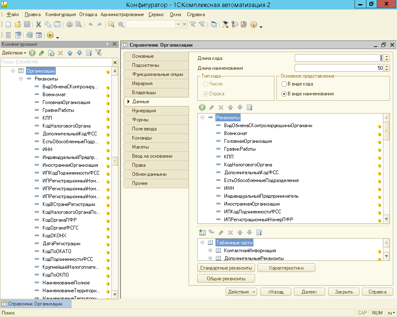Image resolution: width=397 pixels, height=317 pixels.
Task: Switch to the Формы tab
Action: pyautogui.click(x=156, y=120)
